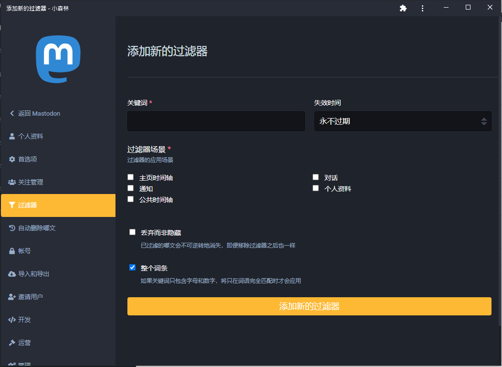Open 关注管理 in the sidebar

click(x=31, y=182)
